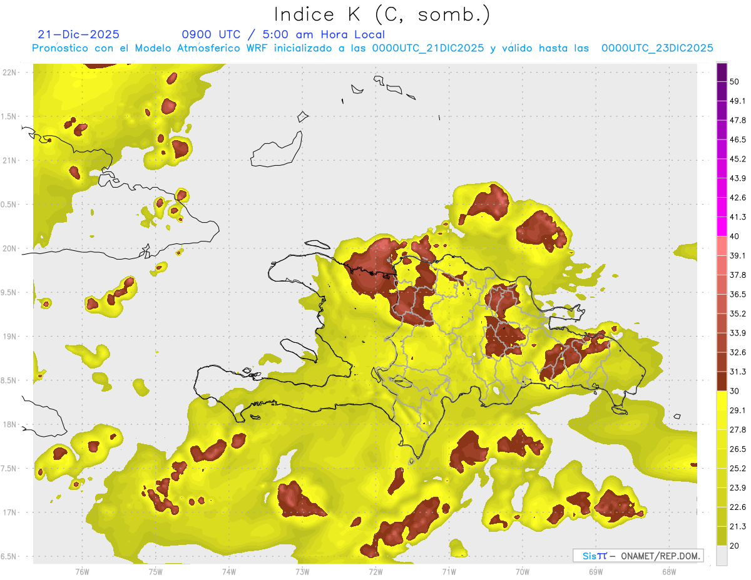Image resolution: width=751 pixels, height=580 pixels.
Task: Click the '75W' longitude label
Action: point(155,571)
